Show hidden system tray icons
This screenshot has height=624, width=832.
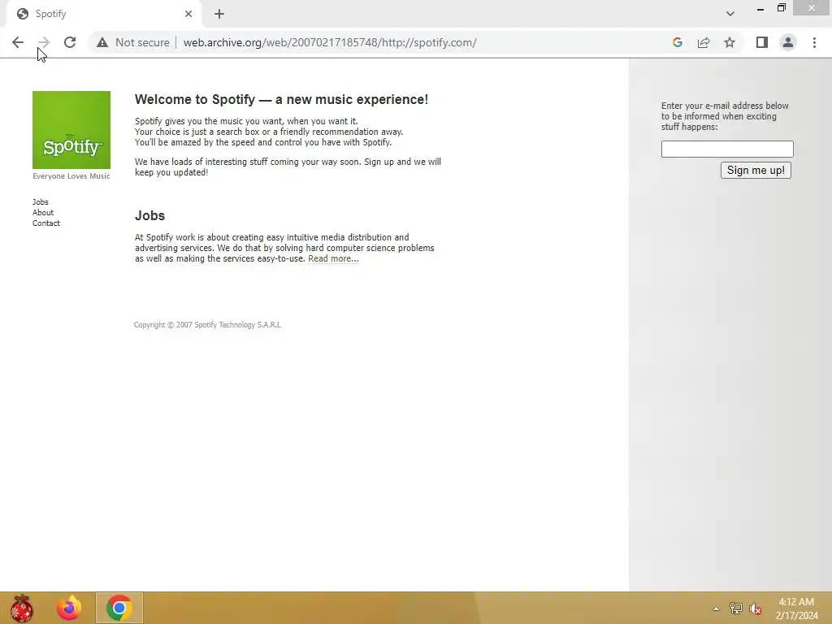(717, 609)
